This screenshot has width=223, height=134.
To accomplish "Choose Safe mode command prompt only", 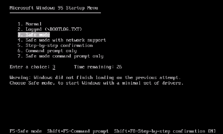I will click(60, 56).
